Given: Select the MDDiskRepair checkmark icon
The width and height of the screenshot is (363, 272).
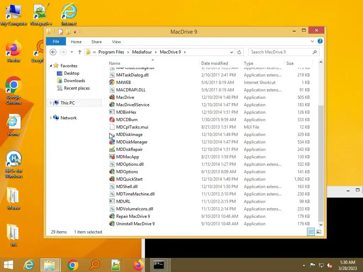Looking at the screenshot, I should 112,149.
